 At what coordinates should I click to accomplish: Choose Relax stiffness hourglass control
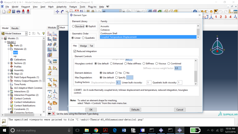click(x=126, y=63)
